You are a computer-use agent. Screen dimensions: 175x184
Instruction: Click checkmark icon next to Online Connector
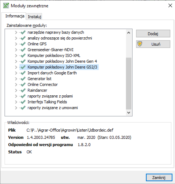coord(23,85)
